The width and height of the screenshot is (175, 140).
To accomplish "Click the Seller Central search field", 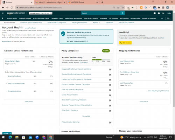I will coord(101,13).
